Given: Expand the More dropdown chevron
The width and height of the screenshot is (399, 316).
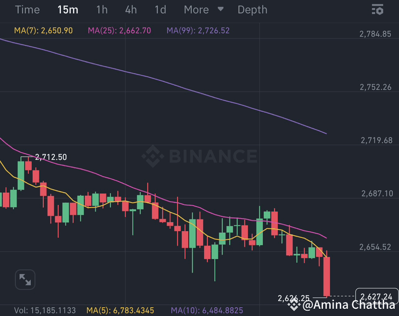Looking at the screenshot, I should (x=220, y=10).
